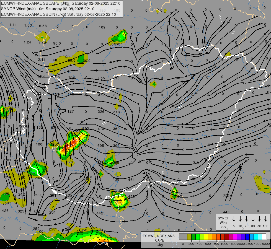Click the wind arrow above the 100 m/s label
This screenshot has width=271, height=249.
(266, 219)
